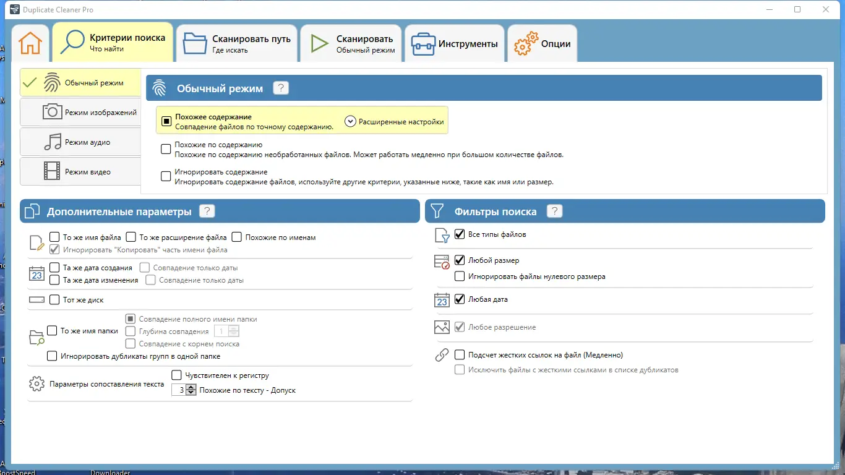The width and height of the screenshot is (845, 475).
Task: Check То же имя папки
Action: click(52, 331)
